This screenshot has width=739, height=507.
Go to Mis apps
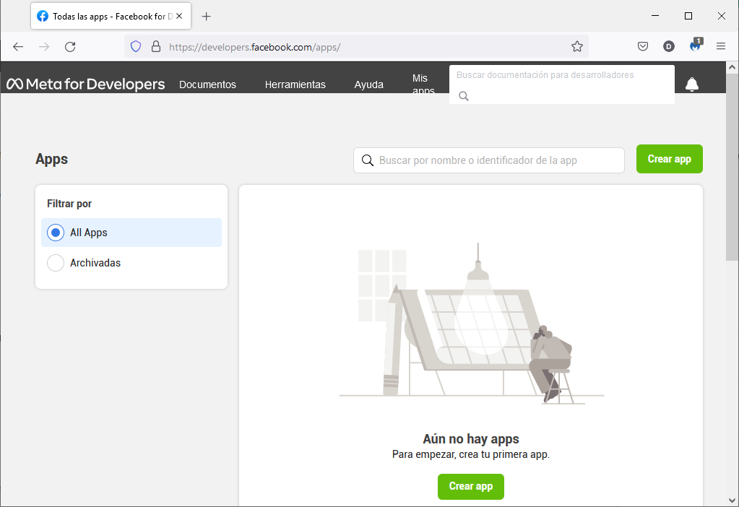coord(423,84)
